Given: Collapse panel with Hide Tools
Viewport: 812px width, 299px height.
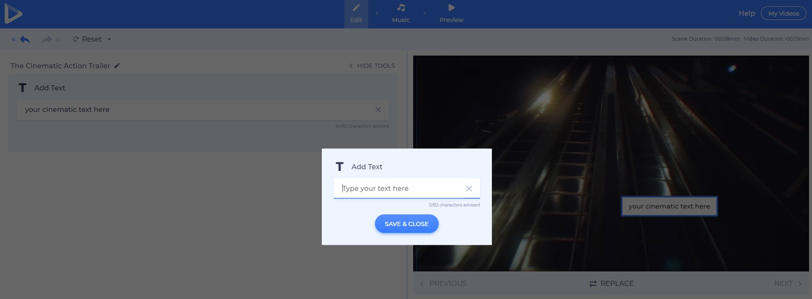Looking at the screenshot, I should 372,66.
